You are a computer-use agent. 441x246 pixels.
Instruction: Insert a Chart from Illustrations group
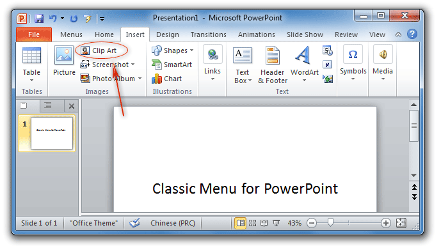pyautogui.click(x=167, y=79)
